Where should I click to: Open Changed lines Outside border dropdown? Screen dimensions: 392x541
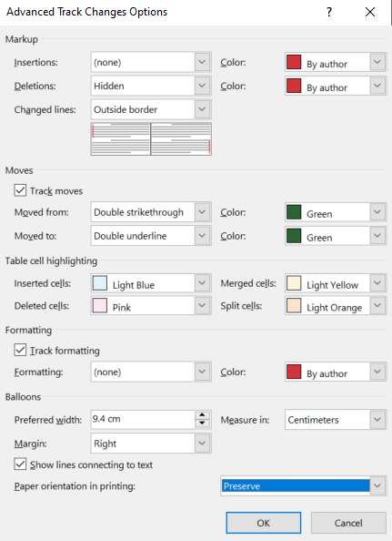coord(151,109)
